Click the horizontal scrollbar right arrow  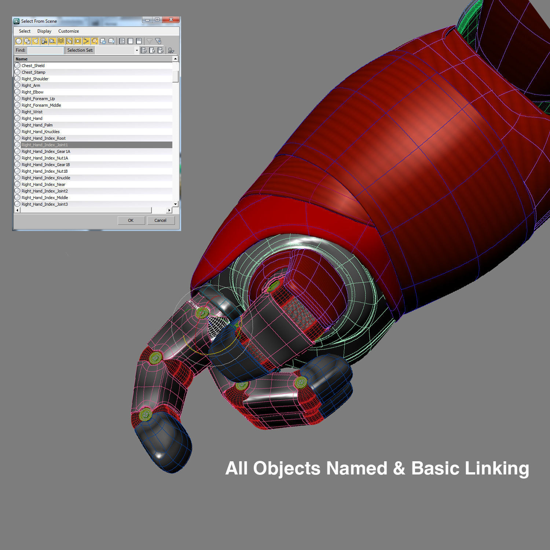point(169,210)
